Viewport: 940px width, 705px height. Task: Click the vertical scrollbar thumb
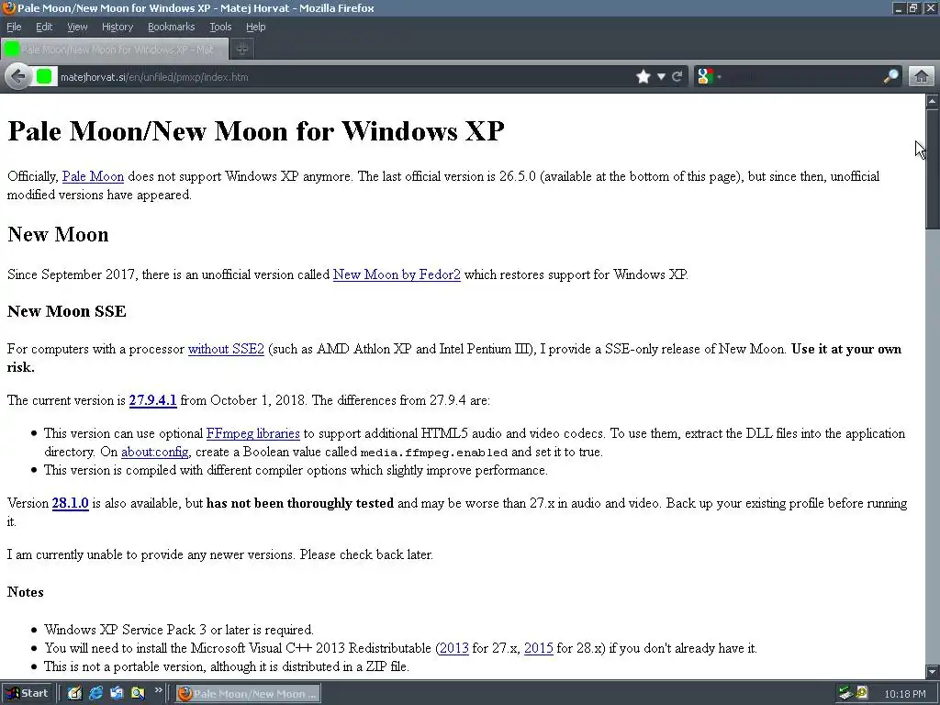click(x=933, y=169)
